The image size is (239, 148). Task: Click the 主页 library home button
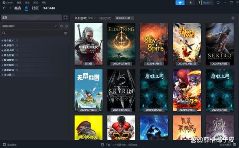(31, 17)
